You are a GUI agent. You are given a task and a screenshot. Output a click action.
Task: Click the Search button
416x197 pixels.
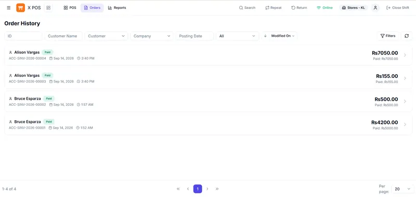coord(247,8)
